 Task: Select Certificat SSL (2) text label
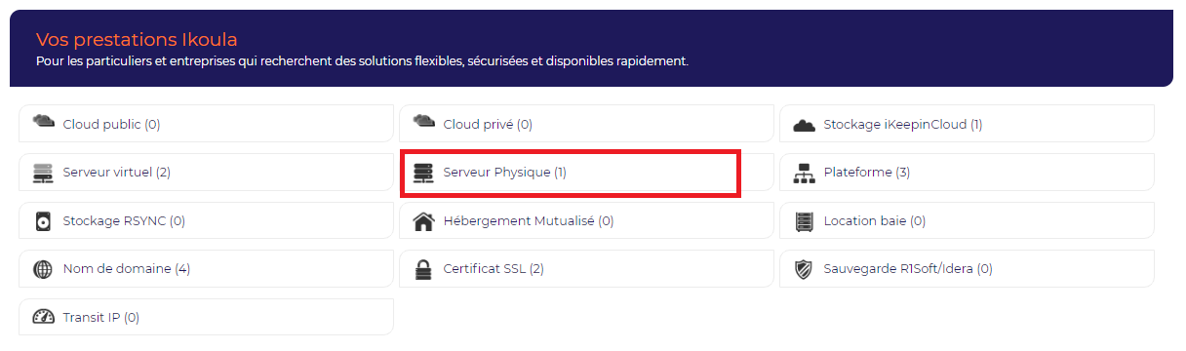click(493, 268)
